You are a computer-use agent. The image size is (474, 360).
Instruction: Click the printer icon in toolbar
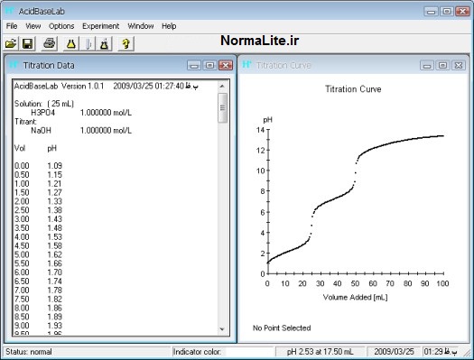pyautogui.click(x=50, y=44)
